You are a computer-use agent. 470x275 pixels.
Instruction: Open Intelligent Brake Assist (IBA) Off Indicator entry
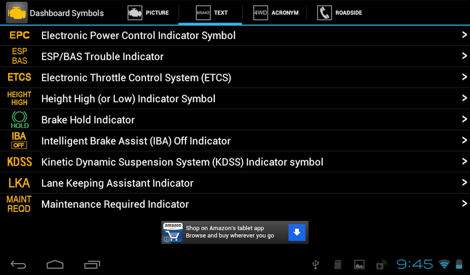click(x=235, y=141)
